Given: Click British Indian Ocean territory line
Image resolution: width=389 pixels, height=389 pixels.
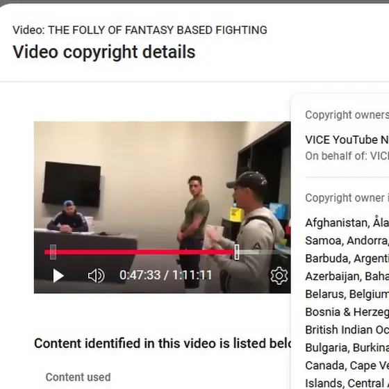Looking at the screenshot, I should click(347, 330).
